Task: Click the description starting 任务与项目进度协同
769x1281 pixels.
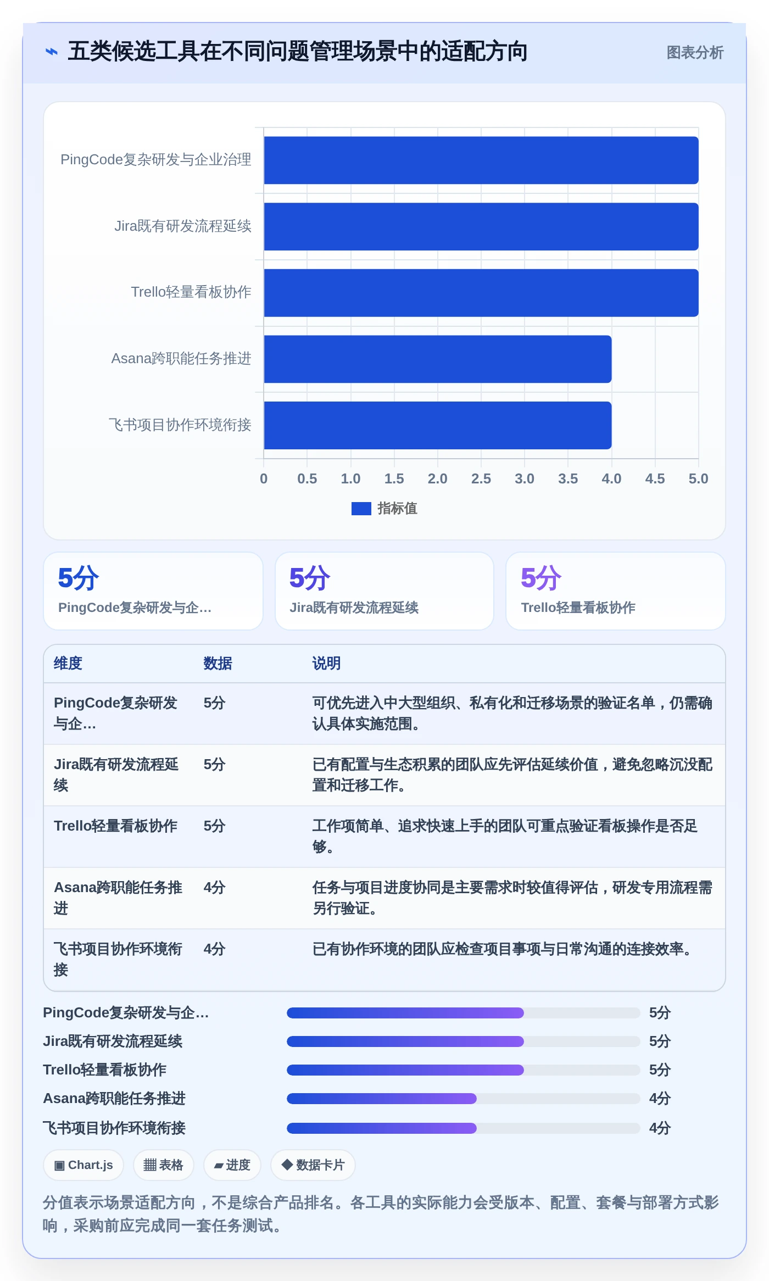Action: click(512, 898)
